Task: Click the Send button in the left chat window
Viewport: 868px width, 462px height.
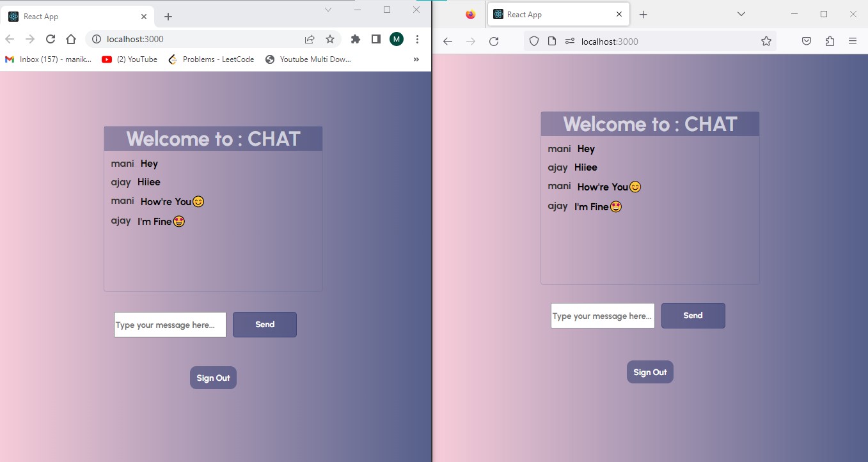Action: coord(264,324)
